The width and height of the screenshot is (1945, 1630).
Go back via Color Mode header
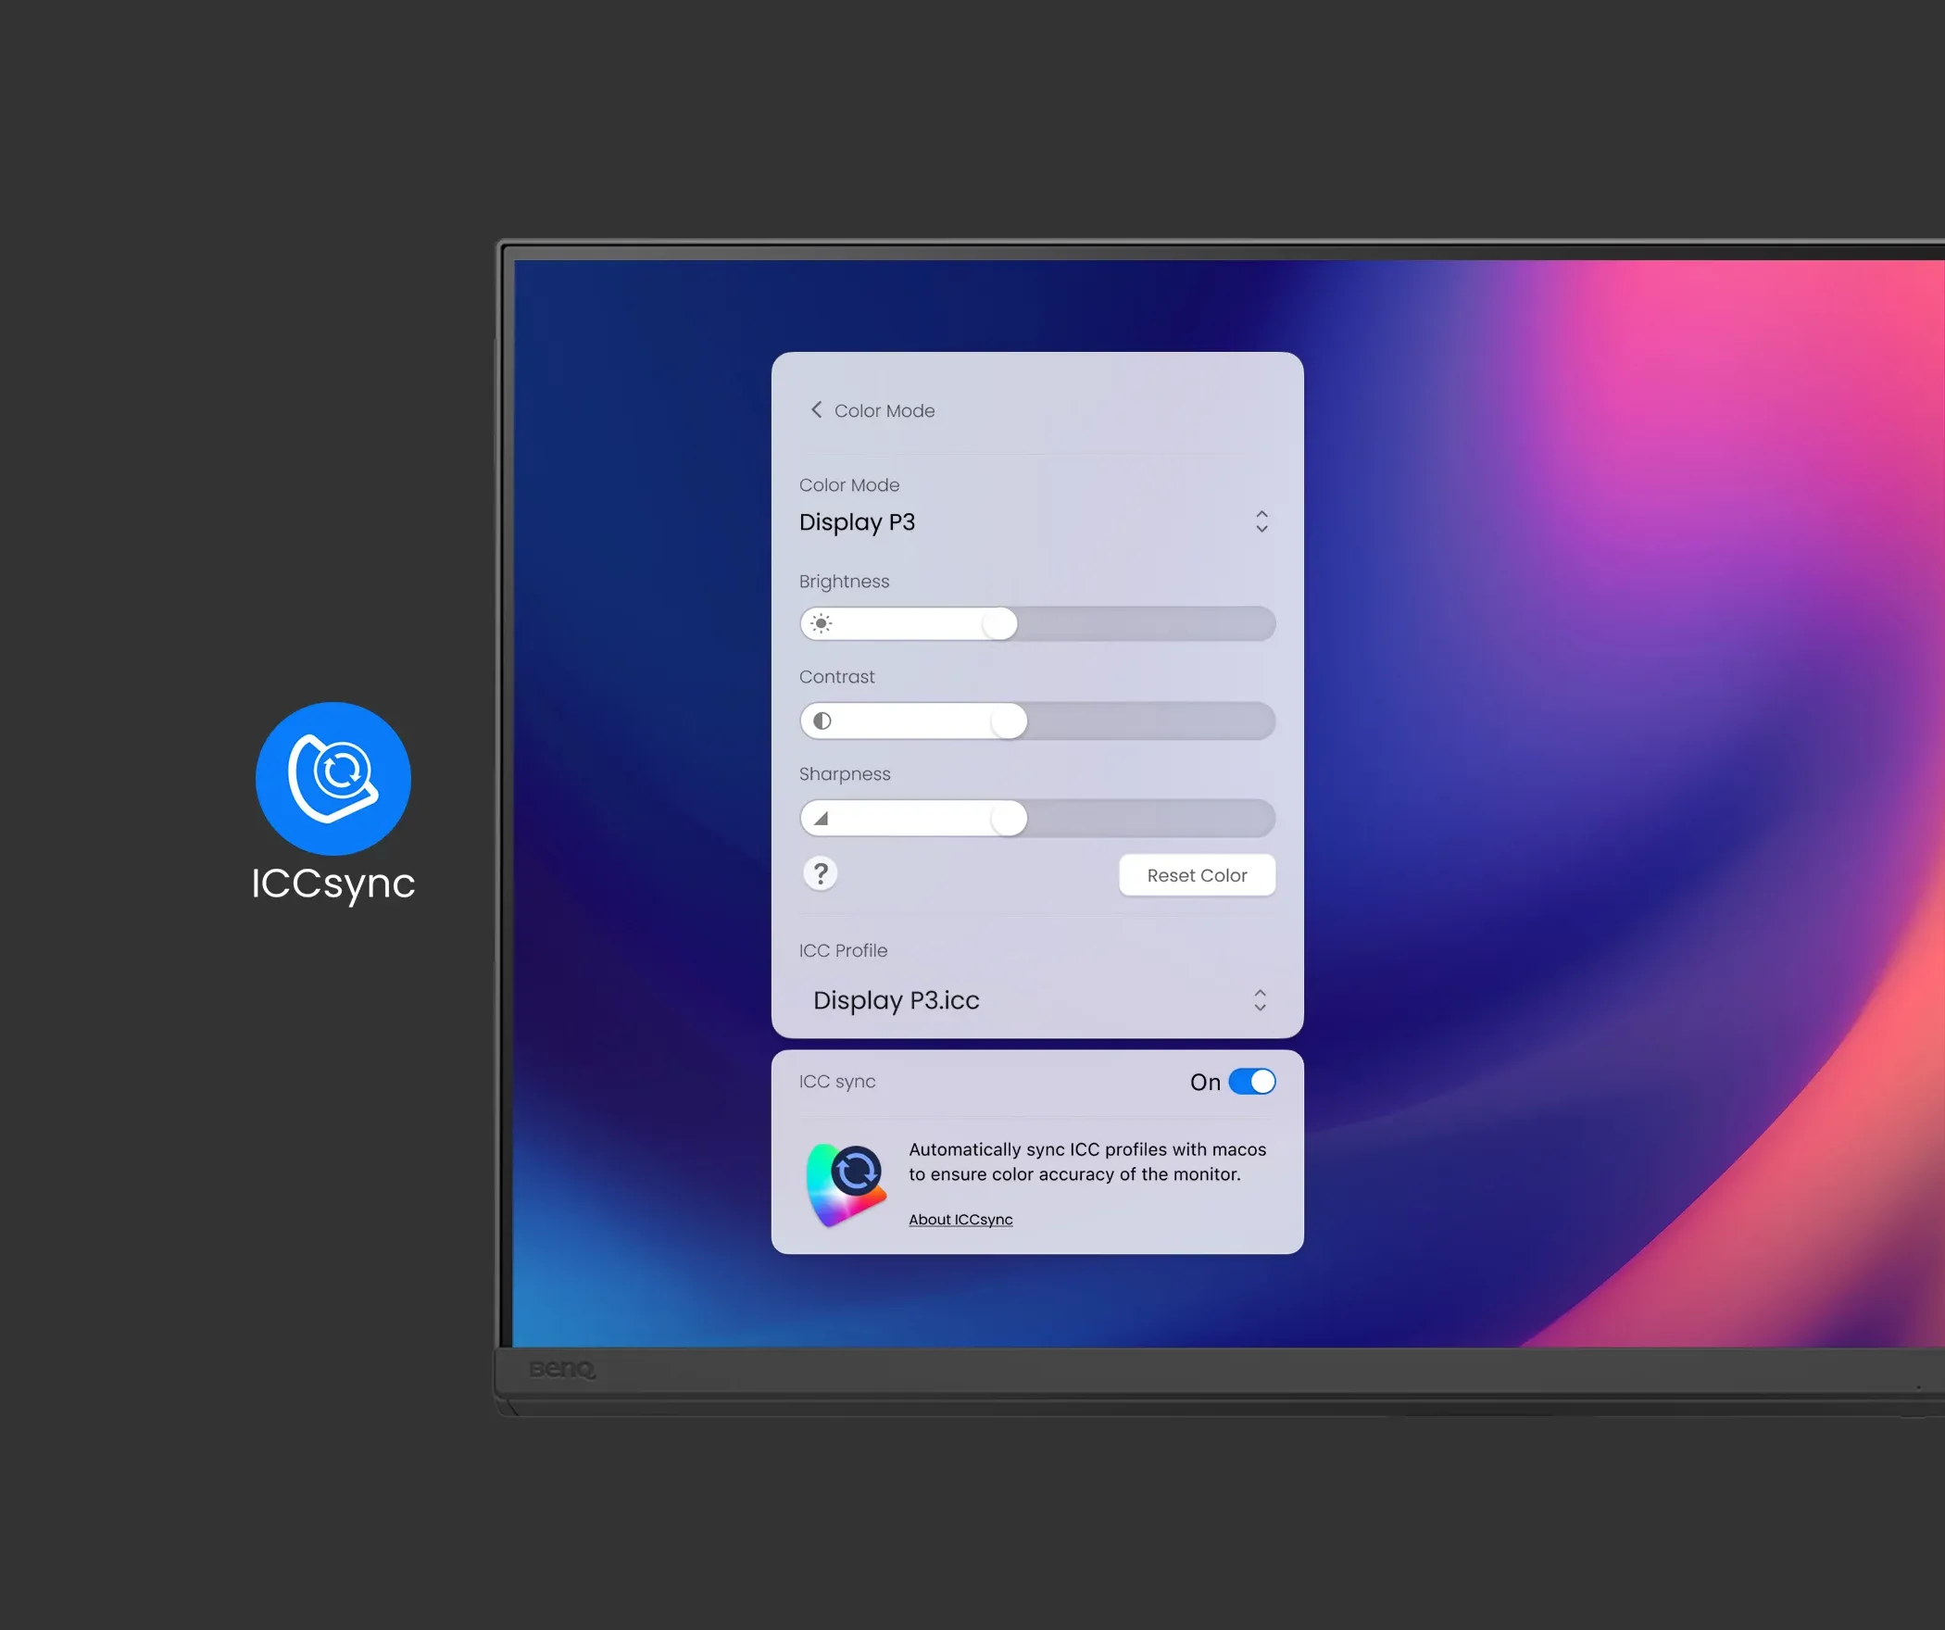coord(884,410)
